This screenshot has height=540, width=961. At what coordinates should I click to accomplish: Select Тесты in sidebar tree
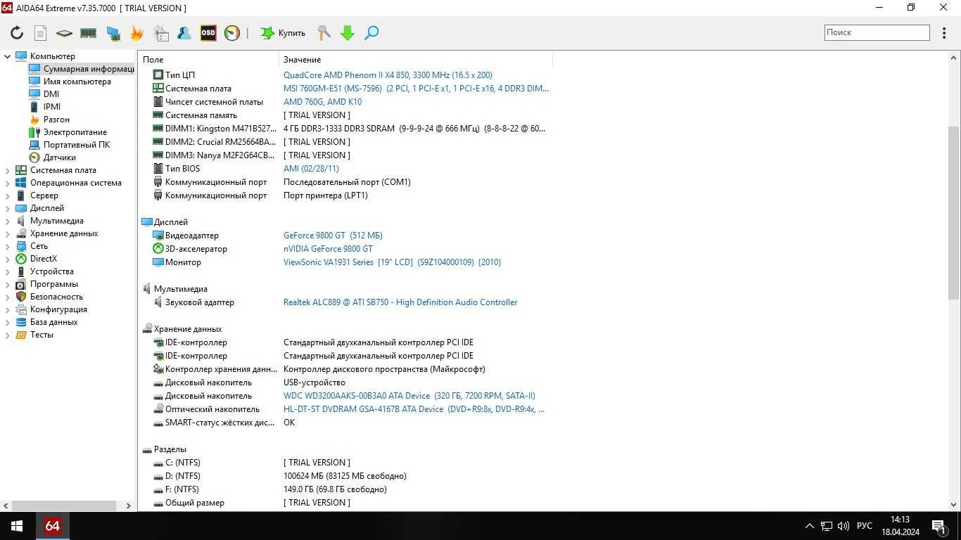34,335
